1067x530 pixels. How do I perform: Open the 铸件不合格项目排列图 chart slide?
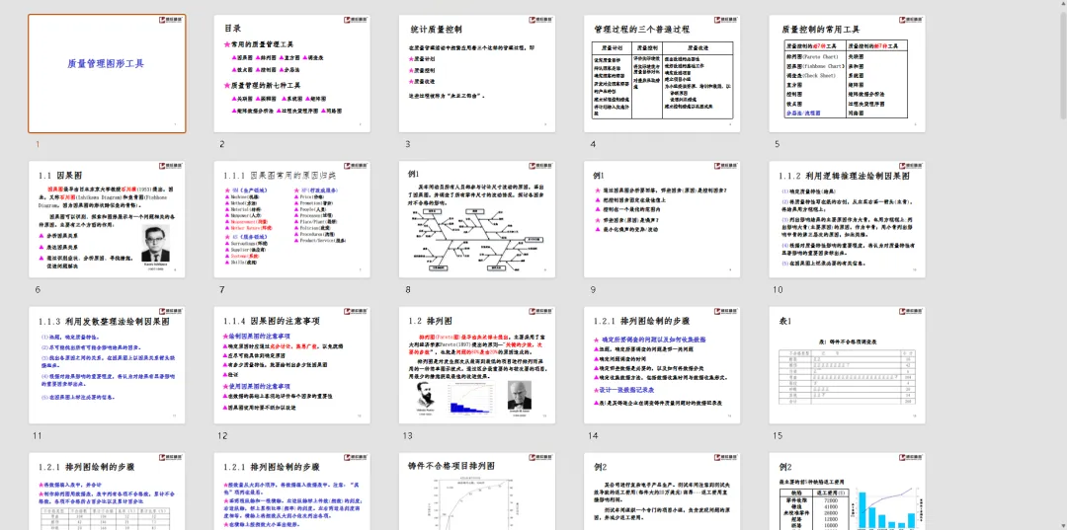click(477, 492)
